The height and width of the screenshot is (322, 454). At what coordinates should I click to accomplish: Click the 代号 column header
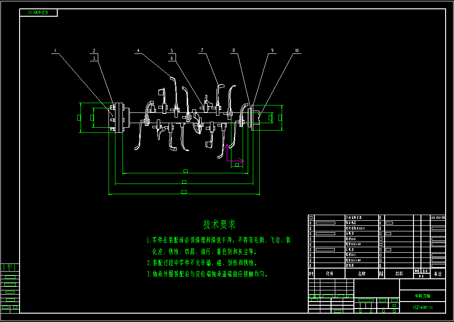(x=330, y=274)
